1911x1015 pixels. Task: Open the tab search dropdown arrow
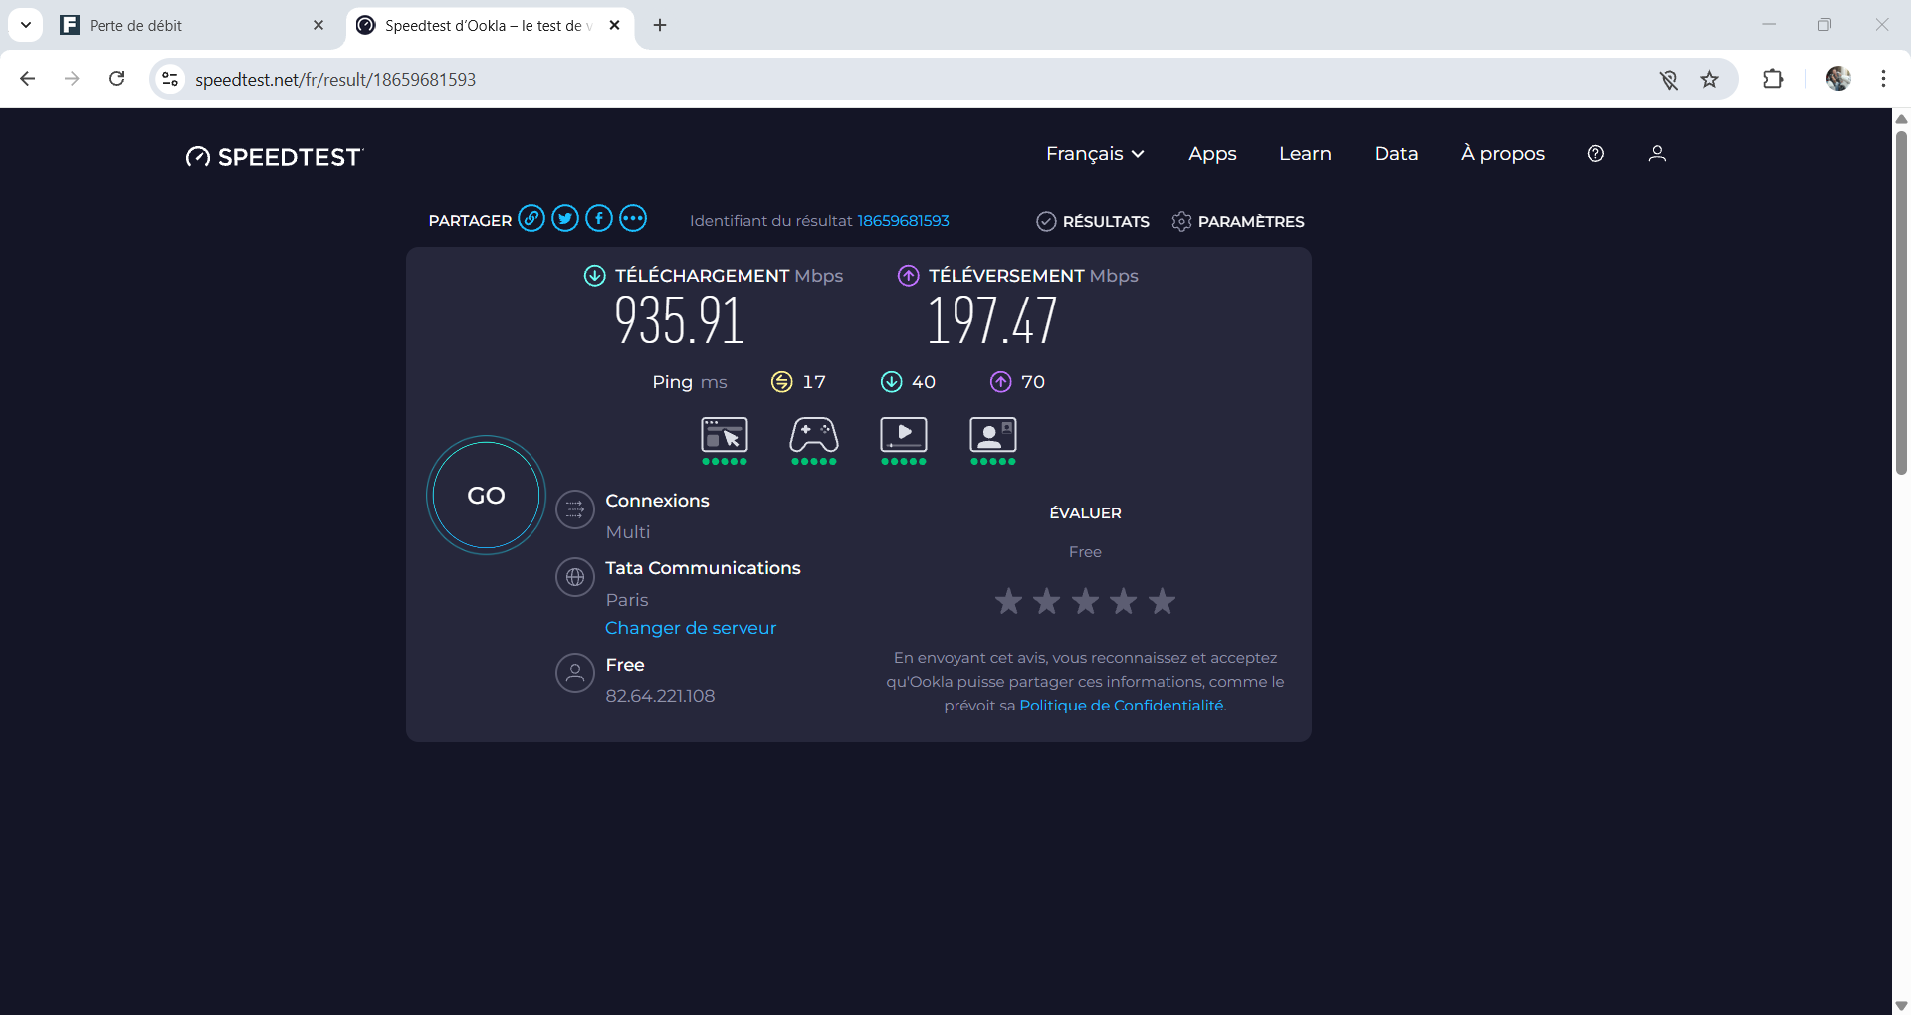[x=26, y=25]
